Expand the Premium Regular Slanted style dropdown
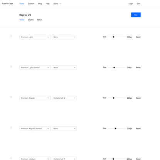This screenshot has width=160, height=160. (x=35, y=128)
